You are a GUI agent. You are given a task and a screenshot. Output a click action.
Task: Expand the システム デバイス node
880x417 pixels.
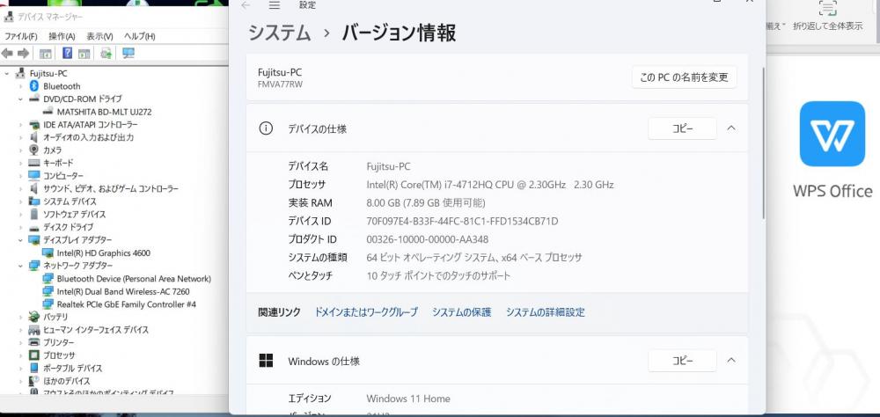coord(20,201)
